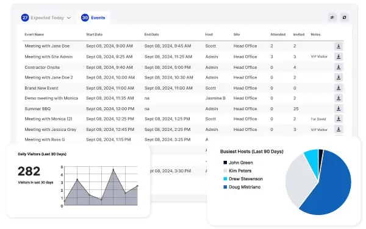Click 'Doug Mistriano' legend label
This screenshot has width=366, height=229.
tap(245, 187)
